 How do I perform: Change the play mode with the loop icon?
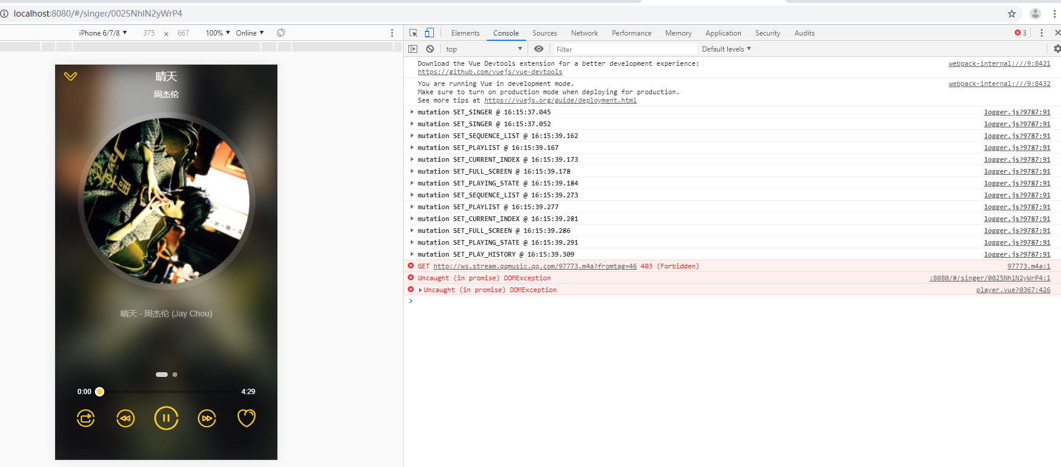[86, 418]
